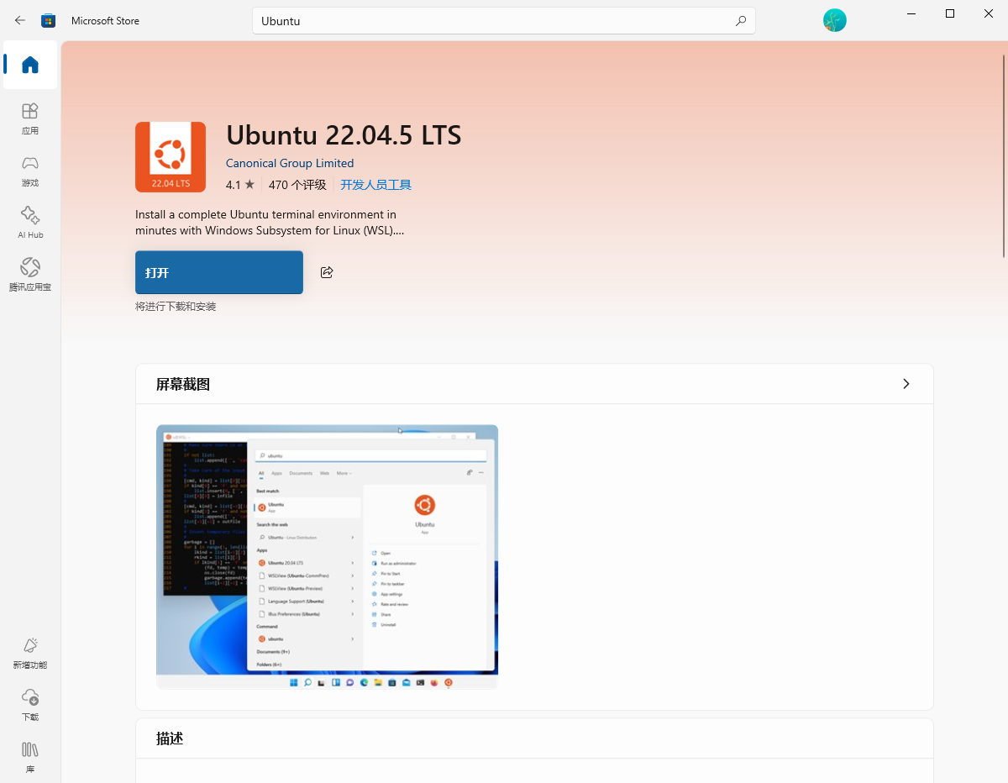Click the Microsoft Store logo icon
Screen dimensions: 1008x783
click(49, 20)
